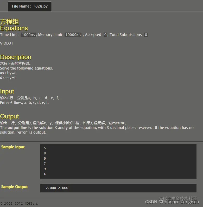The width and height of the screenshot is (203, 207).
Task: Click the Time Limit: label
Action: (10, 35)
